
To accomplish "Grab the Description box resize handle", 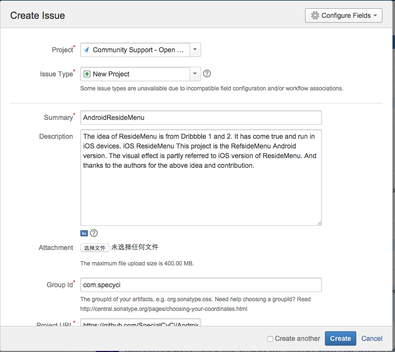I will tap(319, 223).
